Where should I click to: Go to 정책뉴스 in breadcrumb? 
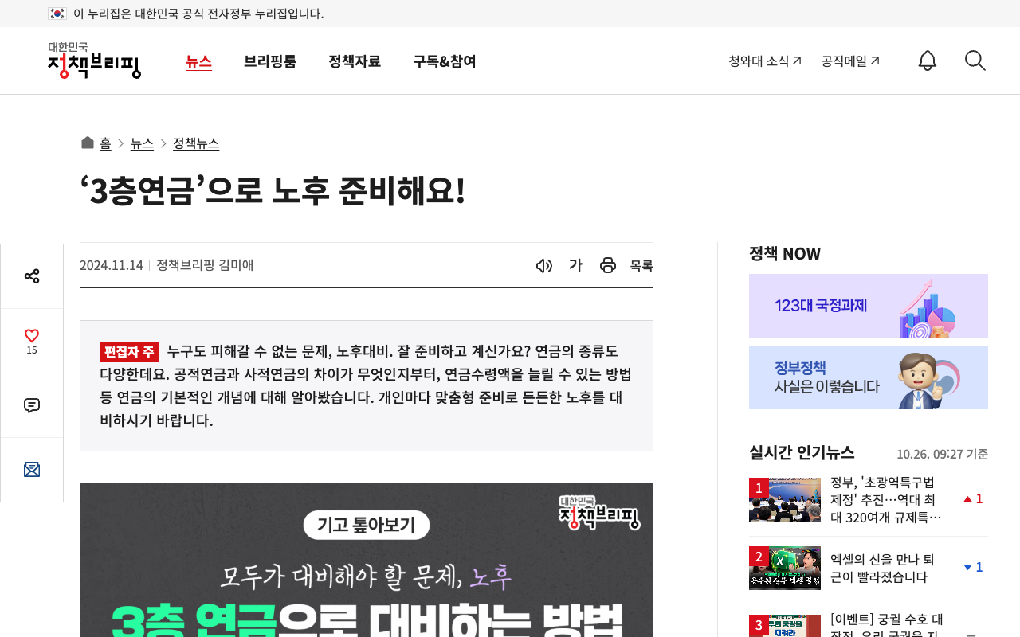click(196, 143)
